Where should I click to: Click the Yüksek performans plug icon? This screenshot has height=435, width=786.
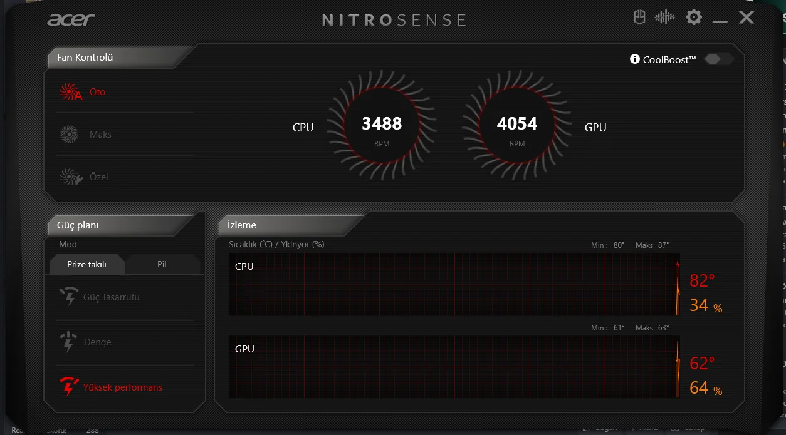coord(68,387)
